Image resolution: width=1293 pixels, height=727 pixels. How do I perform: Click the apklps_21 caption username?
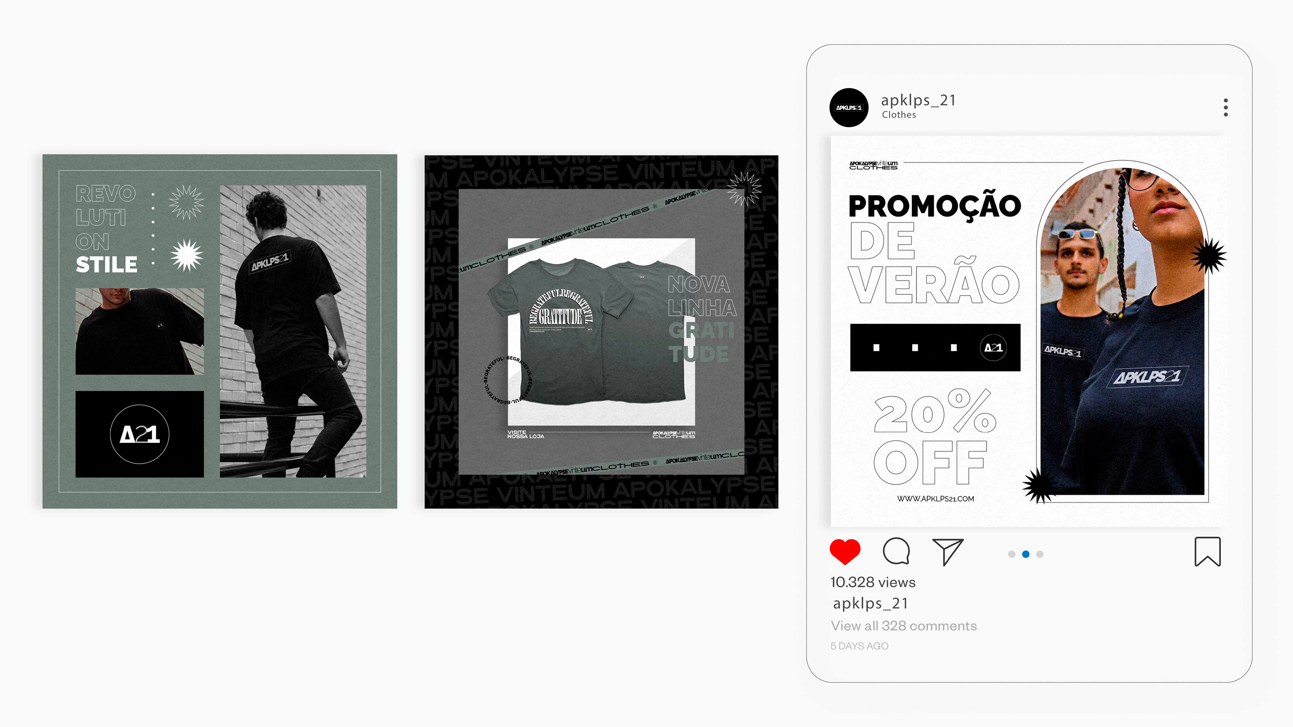point(870,603)
